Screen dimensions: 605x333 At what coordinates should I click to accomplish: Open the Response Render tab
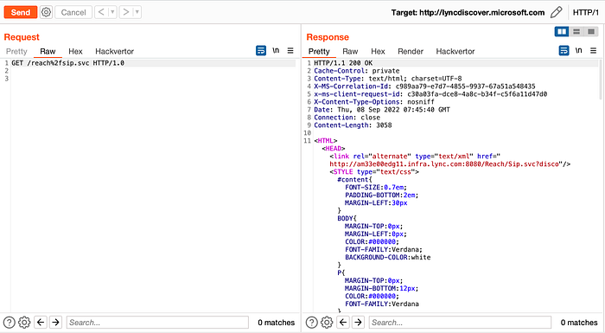(x=411, y=51)
